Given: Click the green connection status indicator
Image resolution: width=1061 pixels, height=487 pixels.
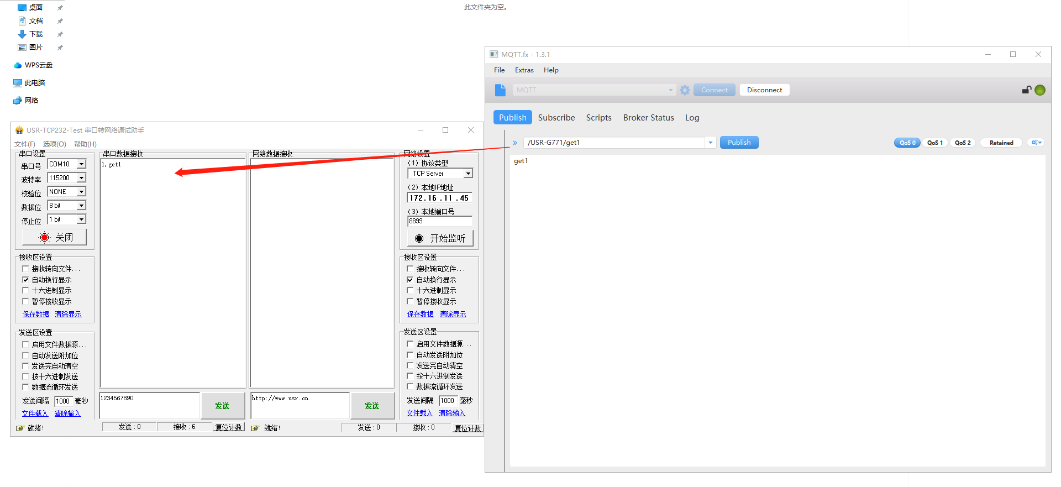Looking at the screenshot, I should click(x=1040, y=90).
